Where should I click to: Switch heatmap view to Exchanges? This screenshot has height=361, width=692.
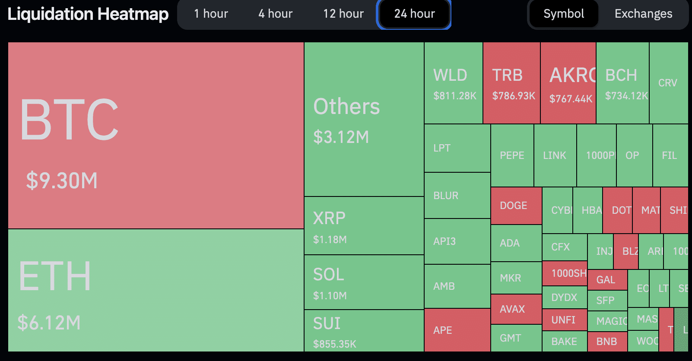[x=643, y=14]
